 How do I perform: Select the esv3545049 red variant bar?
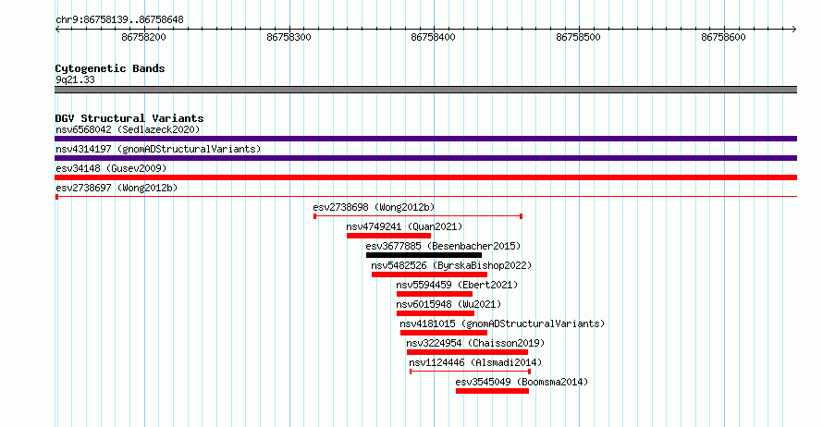(x=492, y=391)
